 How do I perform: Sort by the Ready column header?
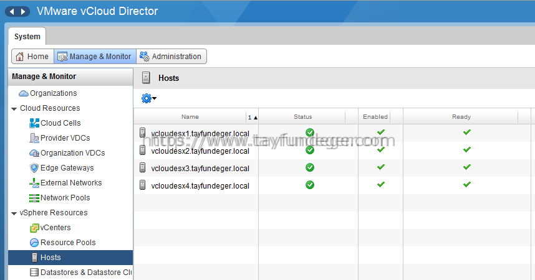(461, 117)
